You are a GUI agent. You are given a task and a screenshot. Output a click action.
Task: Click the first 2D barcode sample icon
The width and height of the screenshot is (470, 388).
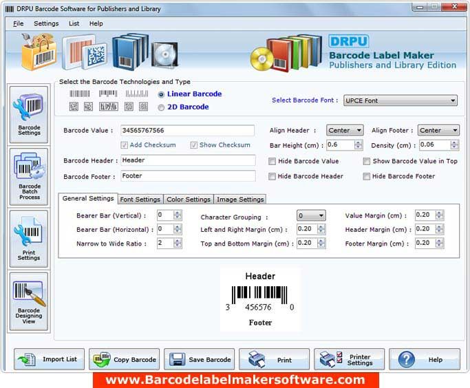(x=74, y=107)
